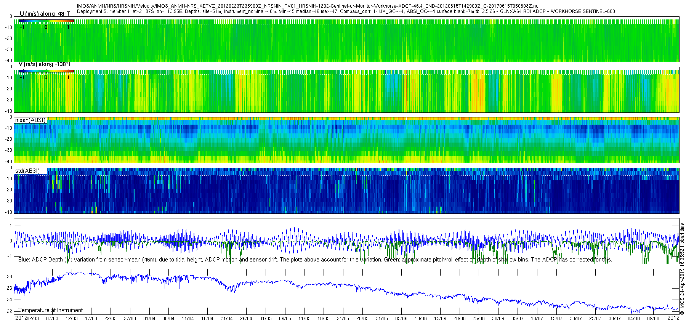Image resolution: width=686 pixels, height=324 pixels.
Task: Click the '22/03' date tick label
Action: pos(111,319)
